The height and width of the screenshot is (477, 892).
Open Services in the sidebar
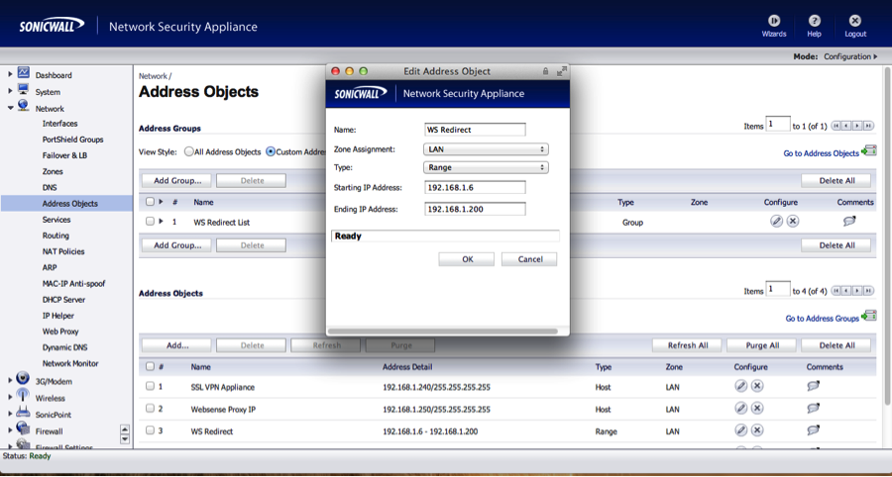(x=56, y=219)
